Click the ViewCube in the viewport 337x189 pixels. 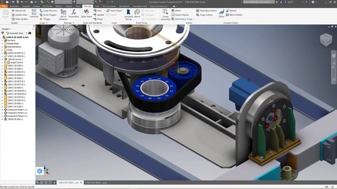(x=326, y=40)
